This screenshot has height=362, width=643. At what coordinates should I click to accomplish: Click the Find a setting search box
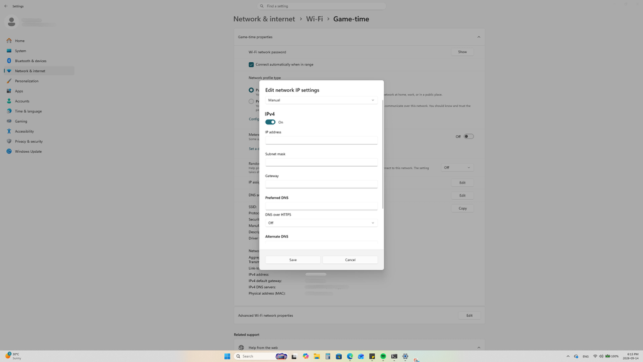coord(321,6)
